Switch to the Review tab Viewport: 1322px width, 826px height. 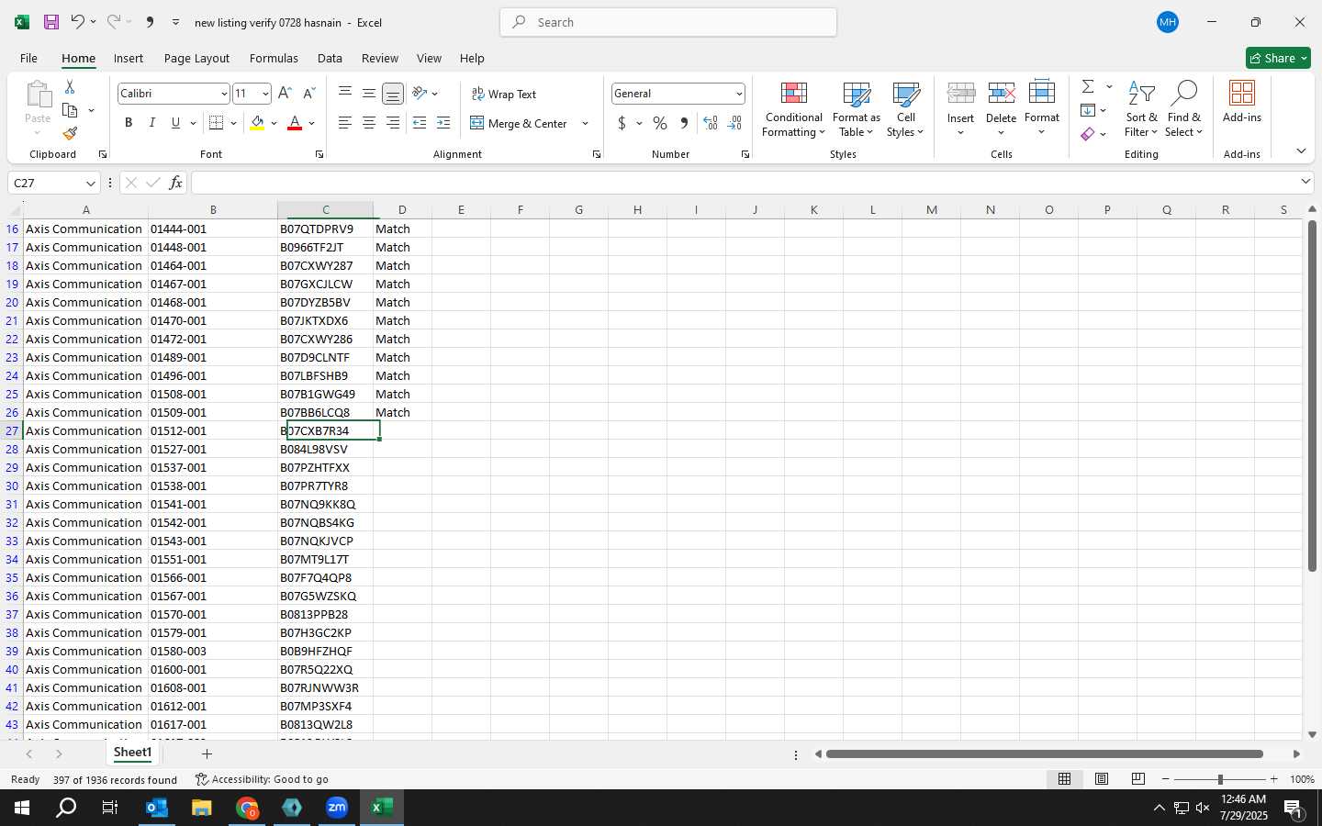[x=380, y=58]
